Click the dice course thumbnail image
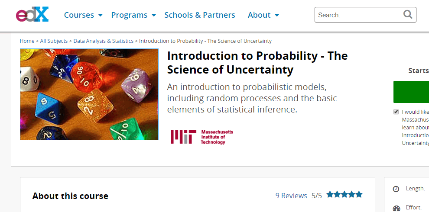This screenshot has width=429, height=212. pyautogui.click(x=89, y=94)
